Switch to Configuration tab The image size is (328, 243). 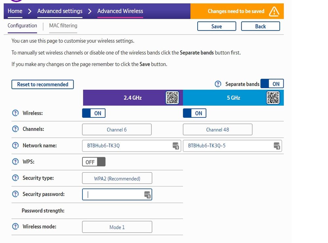(22, 26)
